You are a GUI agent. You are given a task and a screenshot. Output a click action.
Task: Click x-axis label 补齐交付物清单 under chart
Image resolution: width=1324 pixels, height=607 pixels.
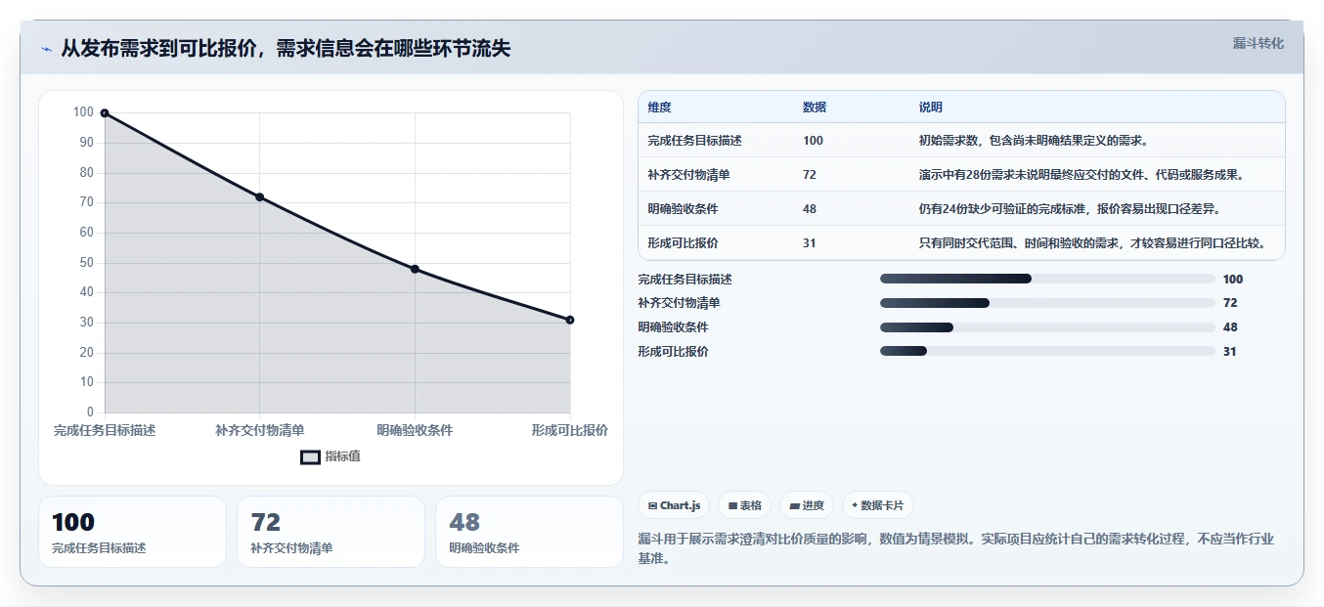tap(260, 430)
